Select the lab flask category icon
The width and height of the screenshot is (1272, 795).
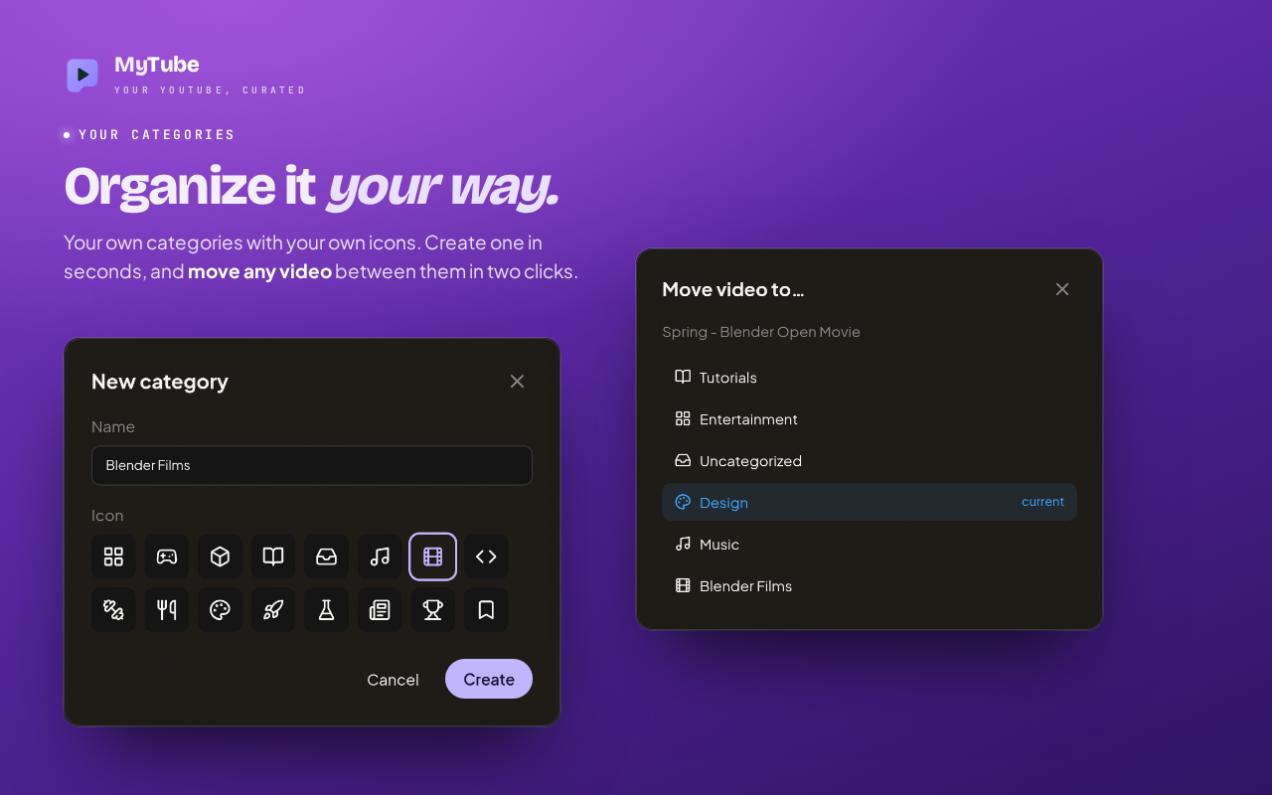(326, 610)
